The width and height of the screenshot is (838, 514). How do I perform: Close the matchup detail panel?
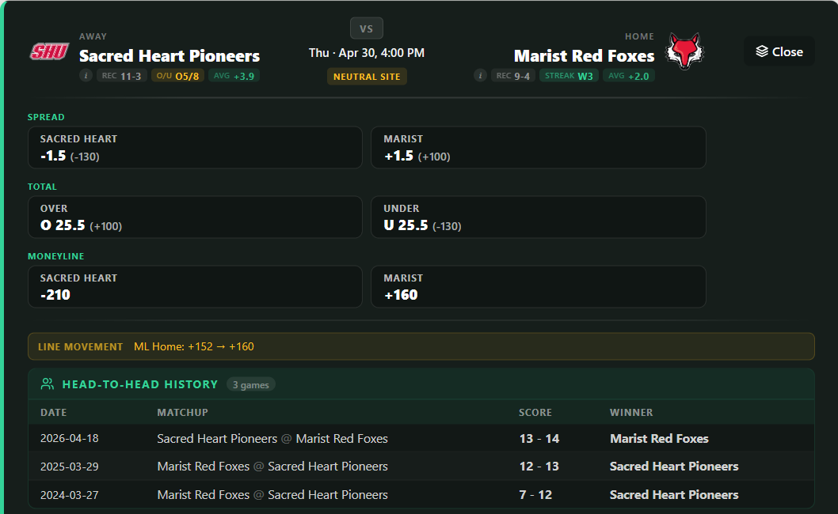(779, 51)
